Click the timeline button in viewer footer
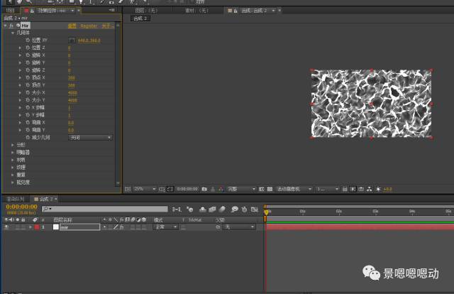The height and width of the screenshot is (294, 454). point(361,189)
